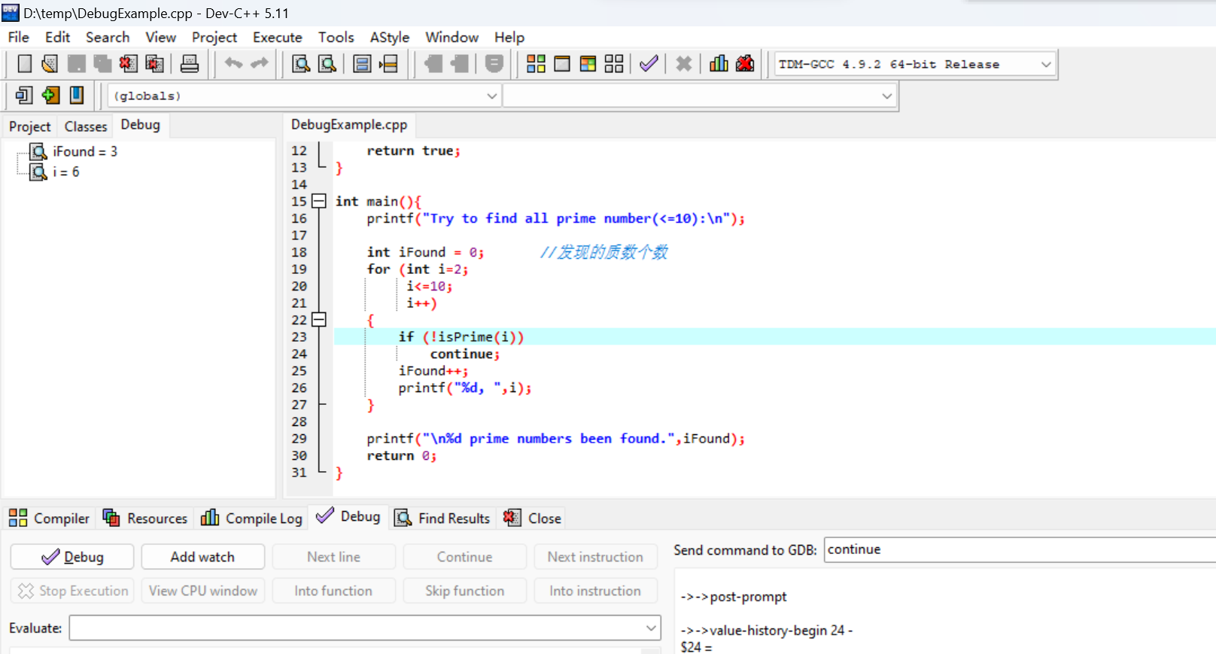
Task: Open the (globals) class dropdown
Action: 491,96
